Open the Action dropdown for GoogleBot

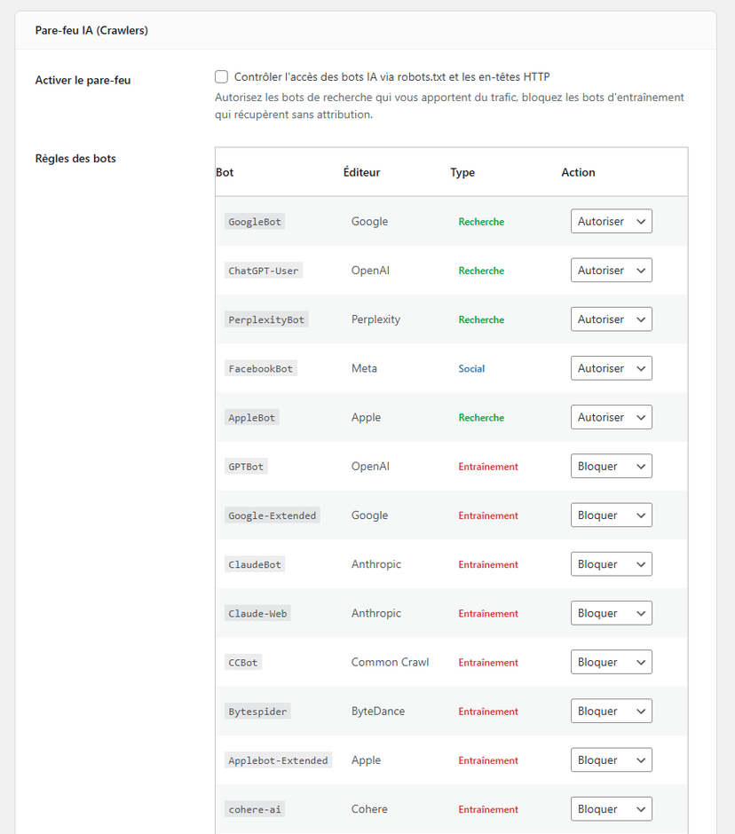[611, 221]
